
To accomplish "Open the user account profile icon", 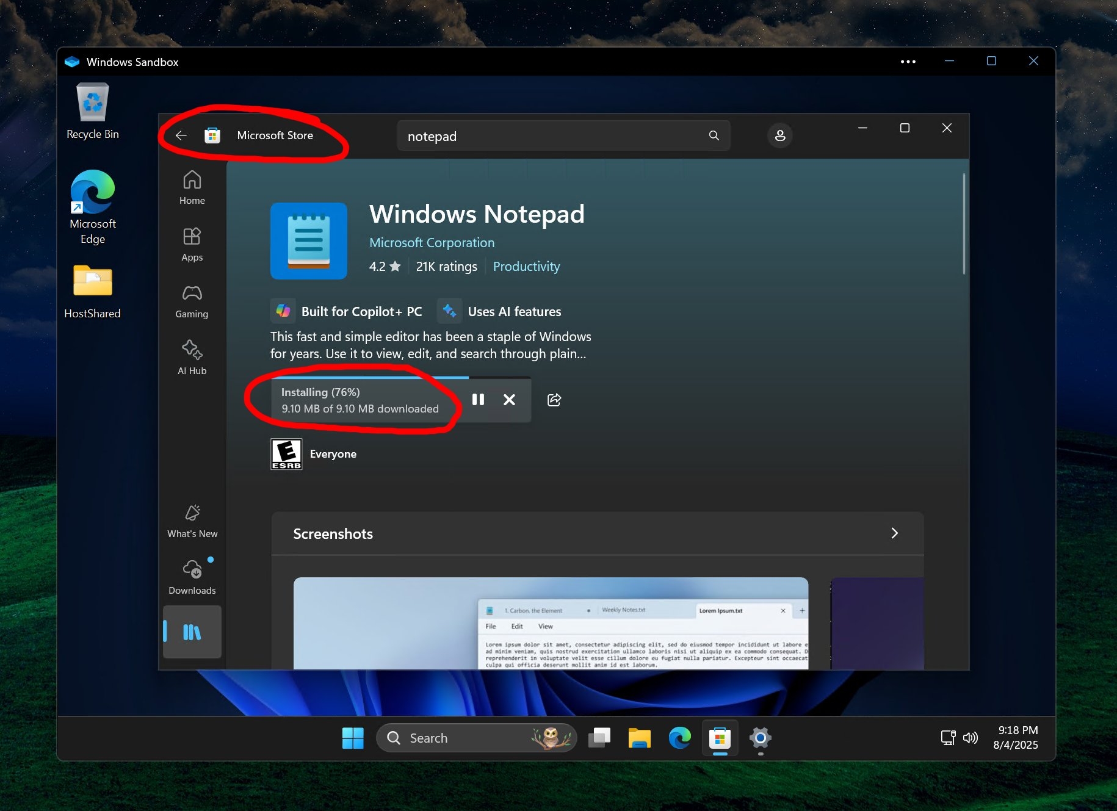I will [779, 135].
